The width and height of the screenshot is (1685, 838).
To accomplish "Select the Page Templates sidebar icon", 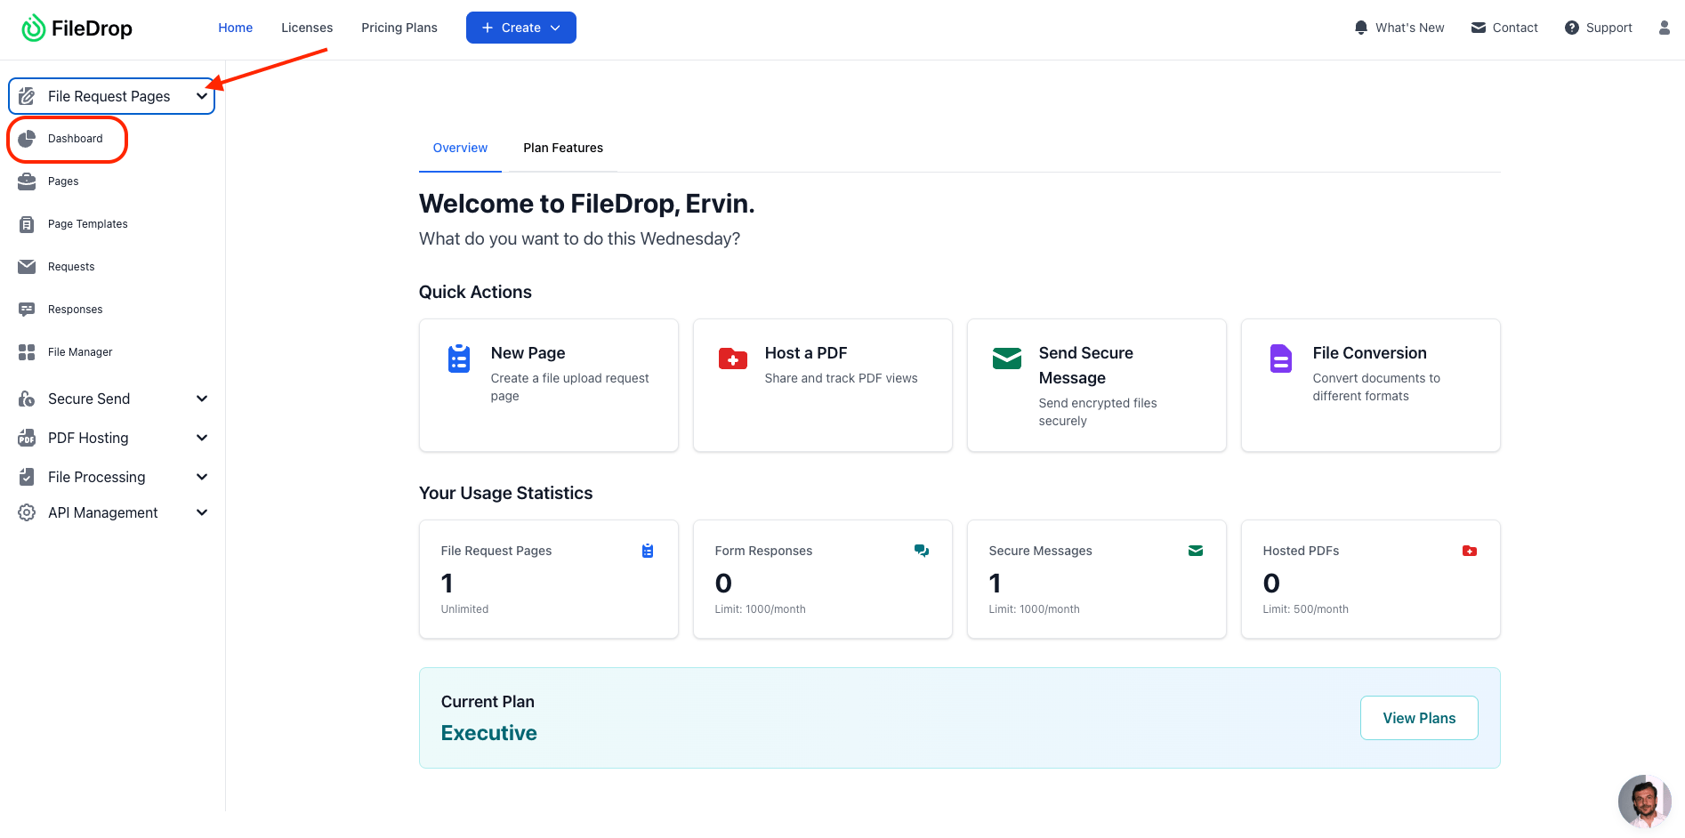I will [27, 224].
